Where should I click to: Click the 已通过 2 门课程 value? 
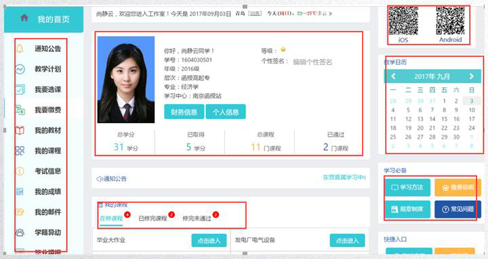point(335,147)
